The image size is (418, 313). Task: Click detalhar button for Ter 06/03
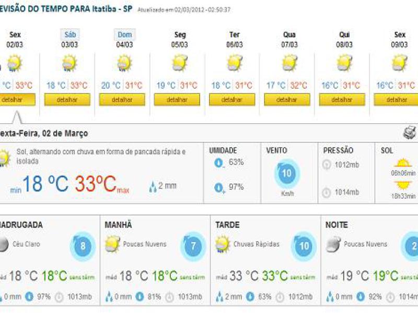click(x=232, y=100)
